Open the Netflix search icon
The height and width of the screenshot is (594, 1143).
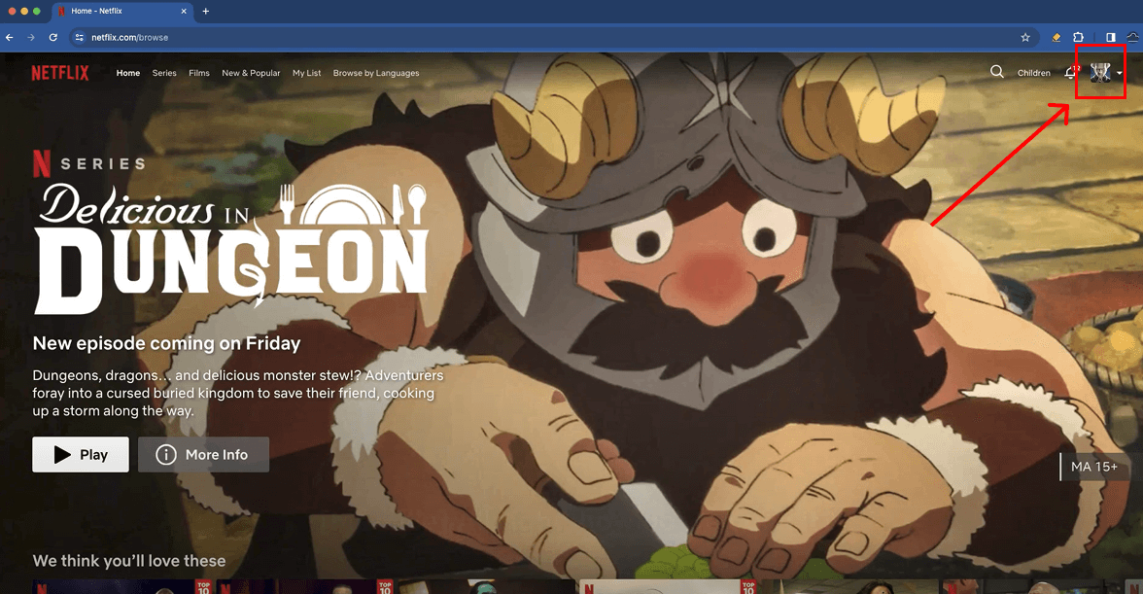tap(997, 72)
